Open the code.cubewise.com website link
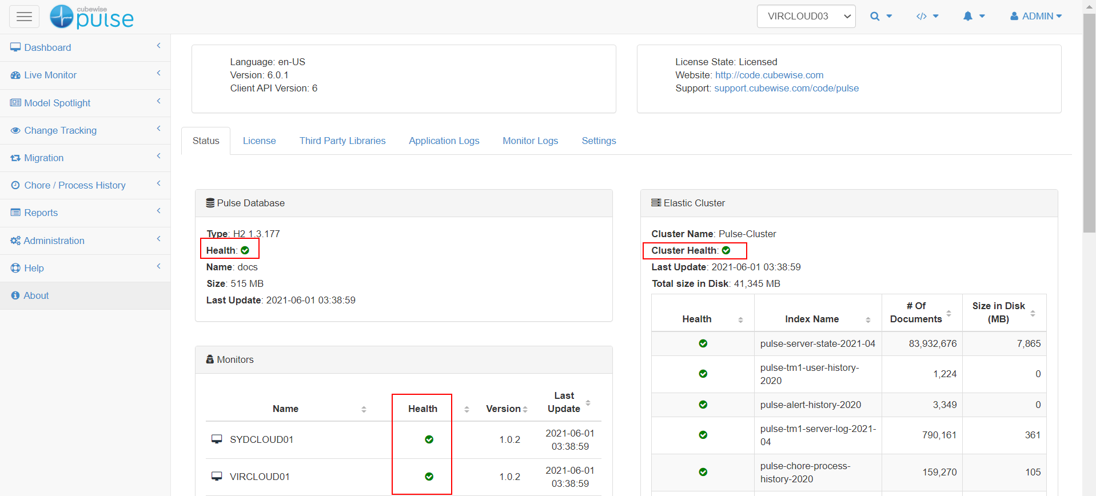 pos(769,75)
